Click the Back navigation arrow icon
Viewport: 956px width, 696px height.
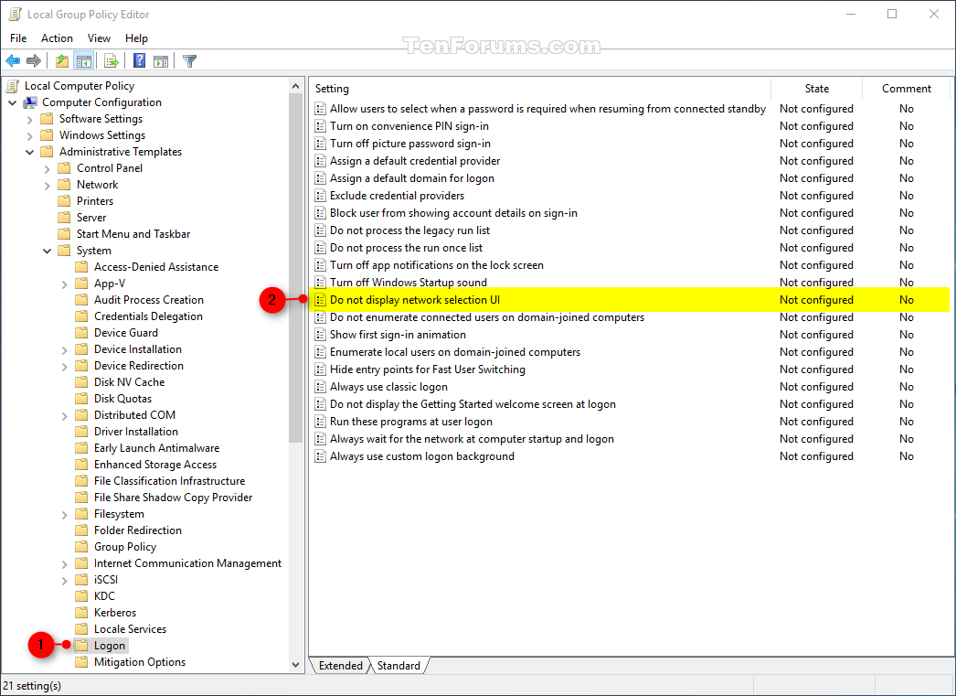pos(13,60)
